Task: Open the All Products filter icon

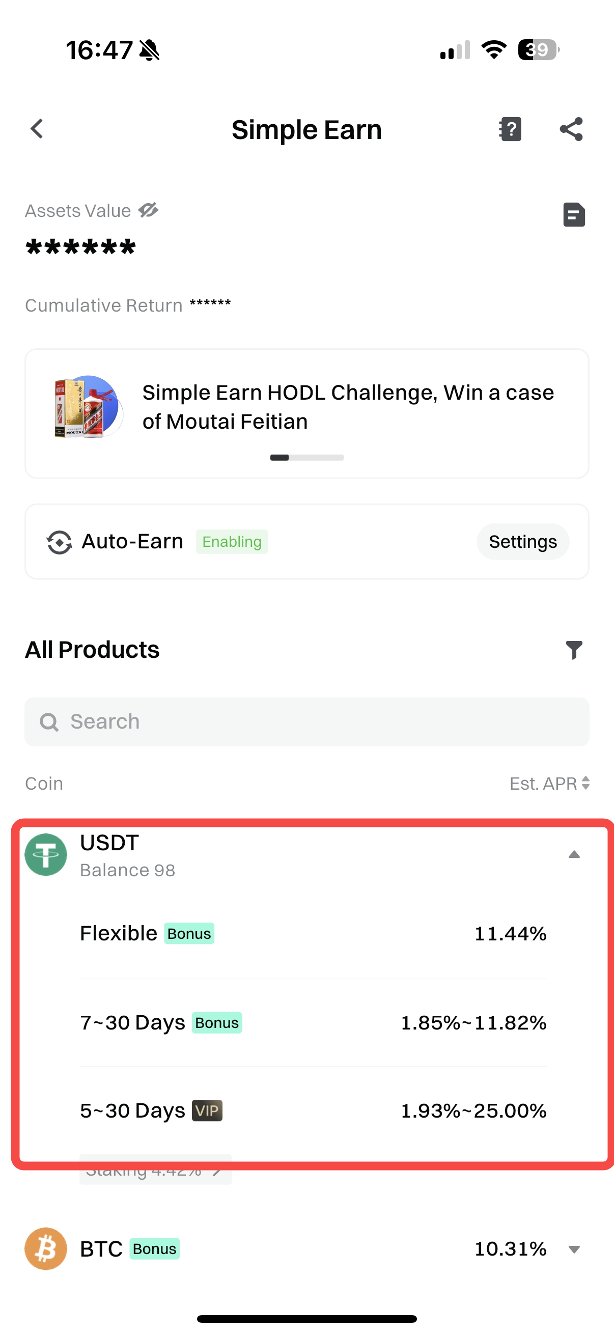Action: pos(574,650)
